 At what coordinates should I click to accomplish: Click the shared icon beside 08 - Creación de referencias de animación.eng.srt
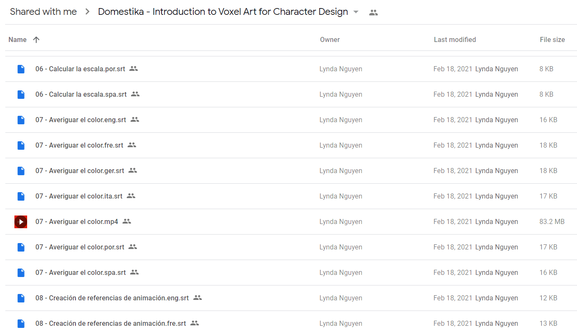[x=198, y=298]
